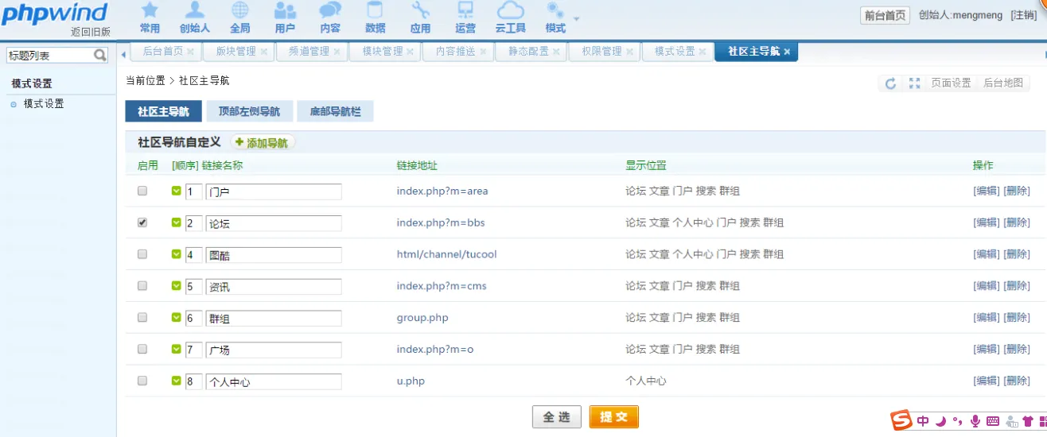Click the IME user account icon
This screenshot has width=1047, height=437.
click(1011, 421)
